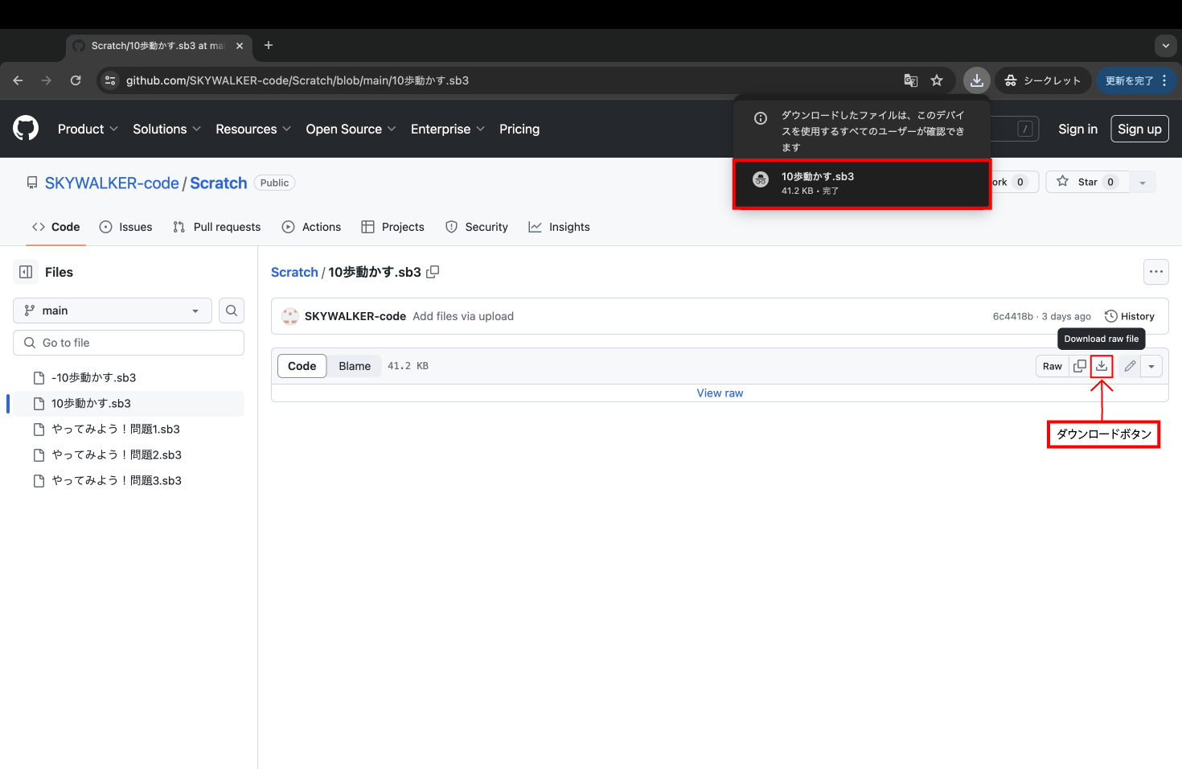The width and height of the screenshot is (1182, 769).
Task: Expand the Solutions menu
Action: [x=166, y=129]
